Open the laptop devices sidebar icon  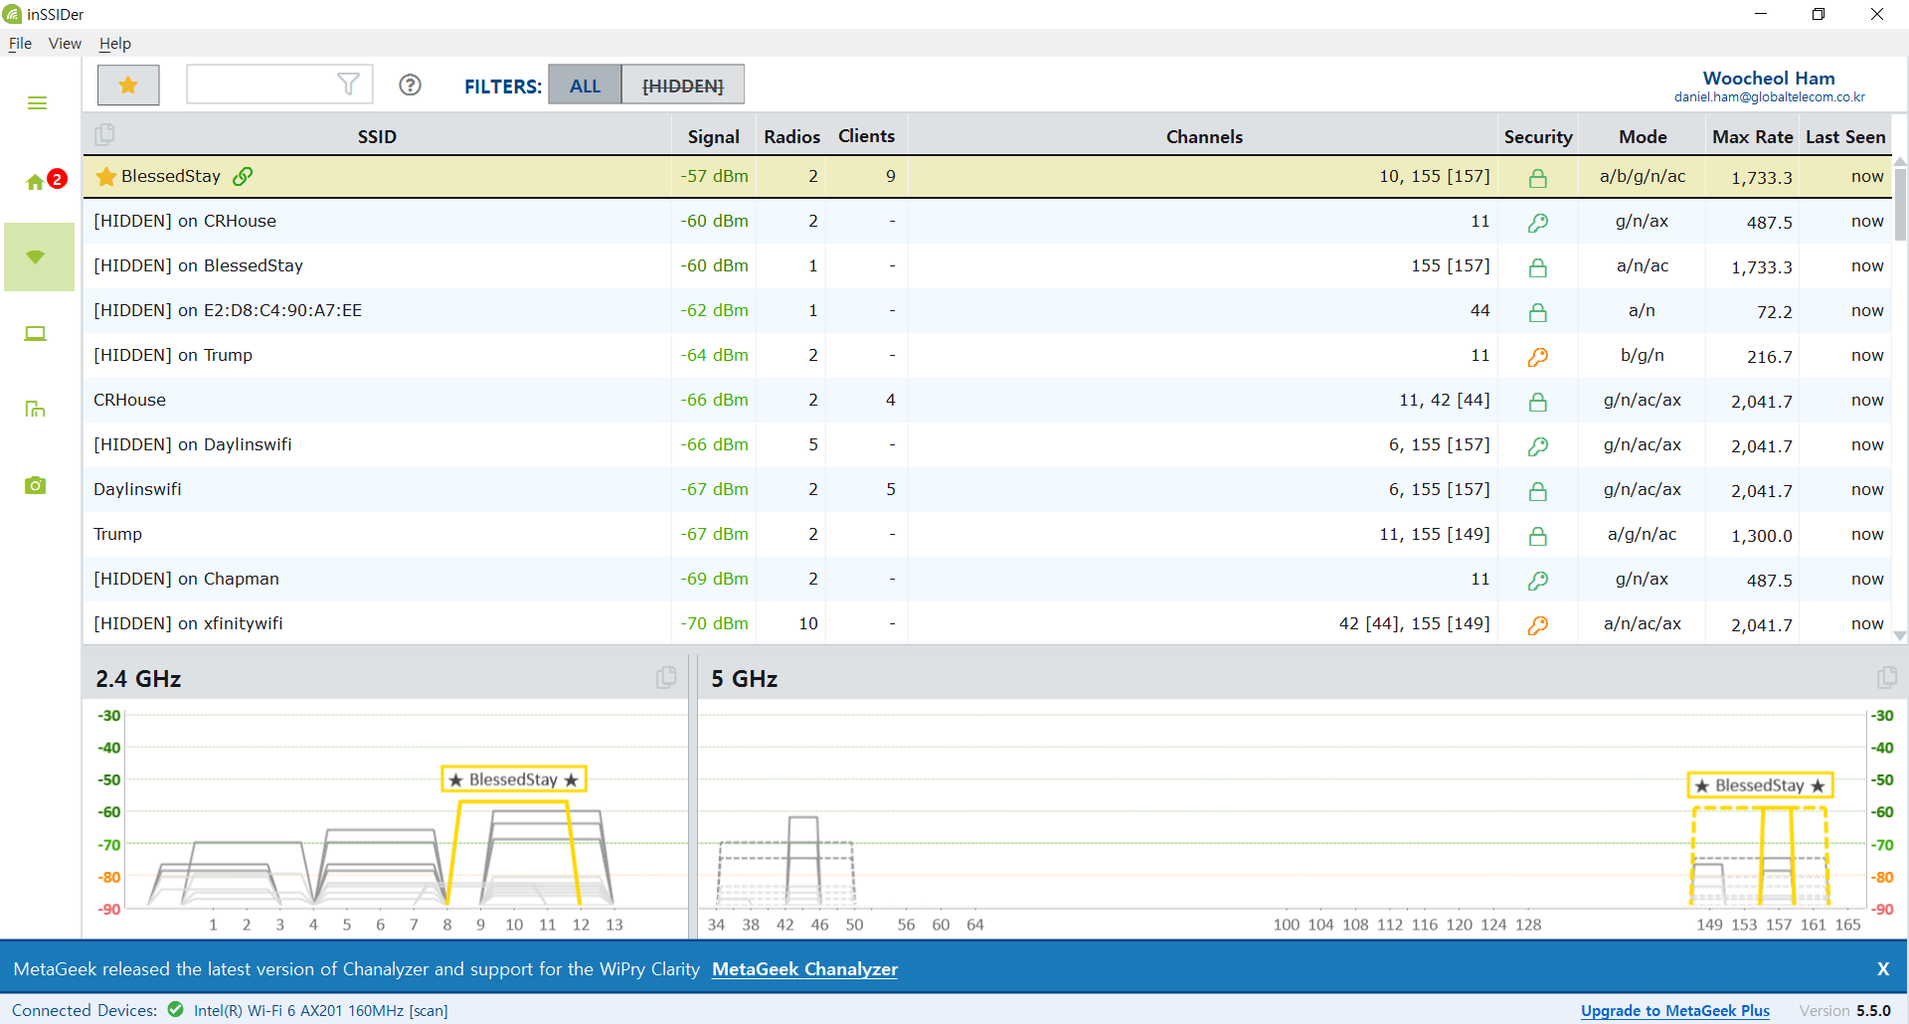coord(36,334)
